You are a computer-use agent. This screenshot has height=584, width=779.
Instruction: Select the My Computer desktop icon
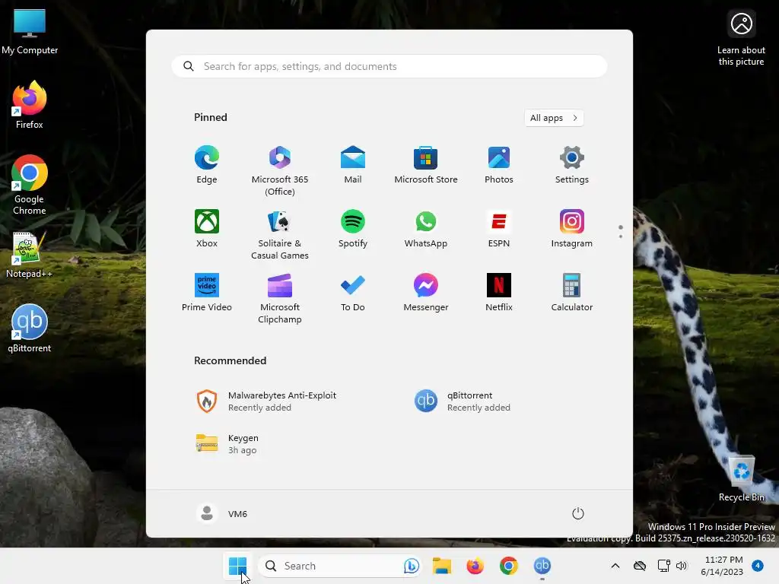click(30, 32)
